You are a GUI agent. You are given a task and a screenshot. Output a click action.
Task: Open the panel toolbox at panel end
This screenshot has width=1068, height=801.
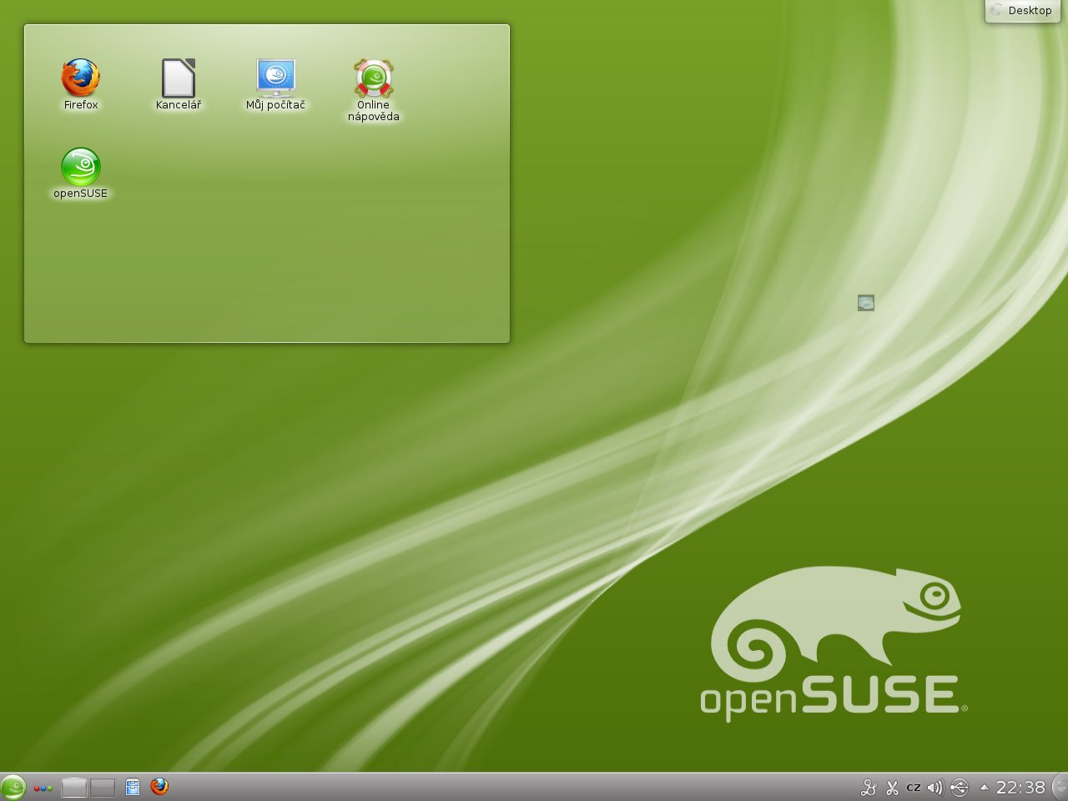1060,787
